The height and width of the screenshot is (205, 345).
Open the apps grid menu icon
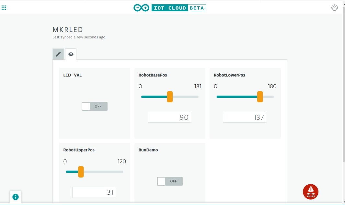[x=4, y=8]
